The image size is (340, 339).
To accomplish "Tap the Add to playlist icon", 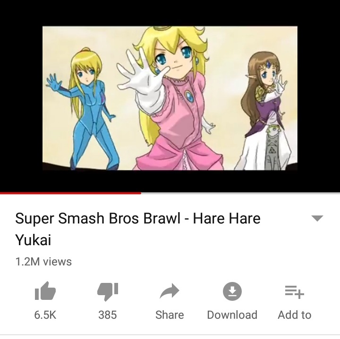I will (x=295, y=292).
